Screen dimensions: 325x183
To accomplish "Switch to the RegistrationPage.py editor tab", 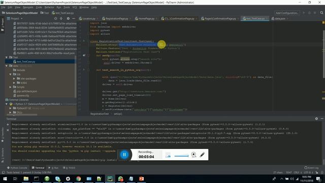I will click(x=116, y=18).
